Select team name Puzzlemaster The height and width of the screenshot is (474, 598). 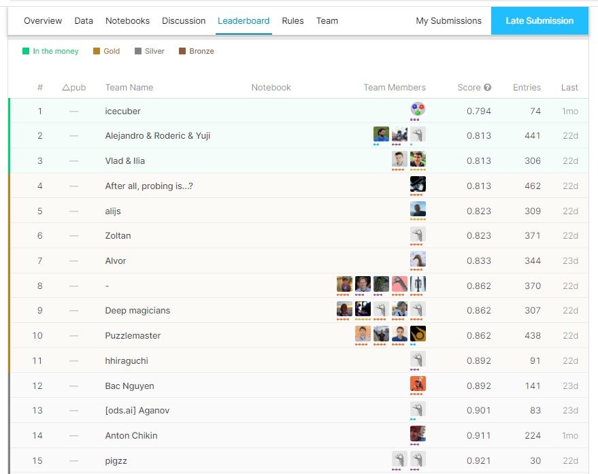(133, 335)
